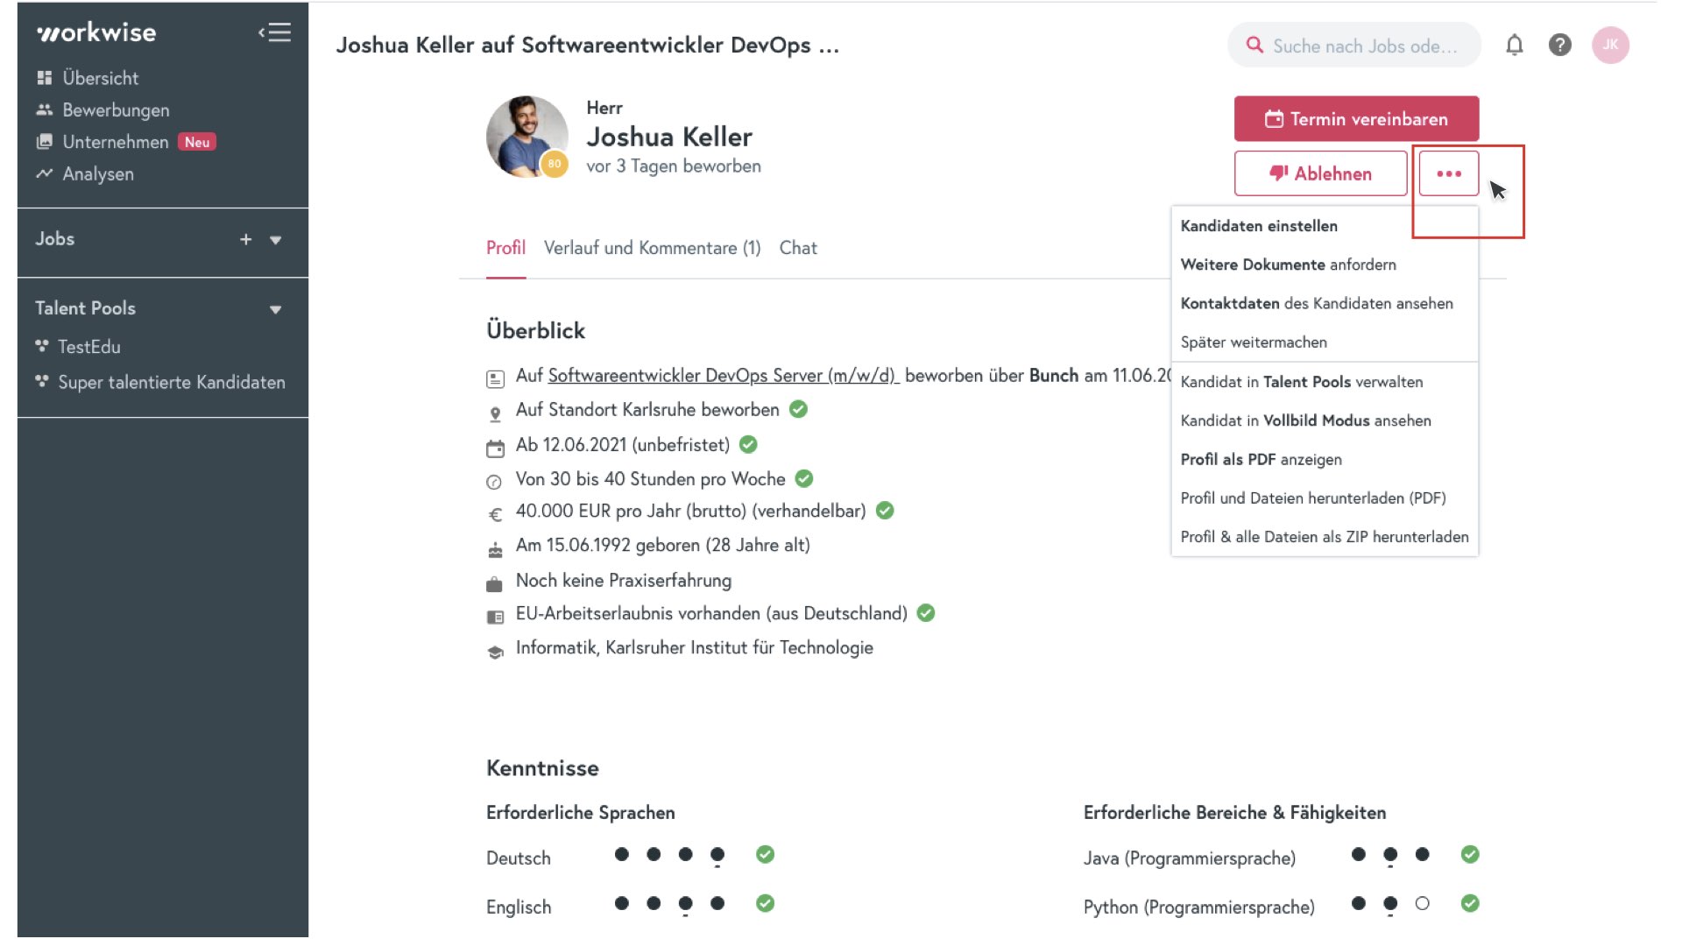This screenshot has width=1682, height=946.
Task: Collapse the Talent Pools section arrow
Action: [275, 309]
